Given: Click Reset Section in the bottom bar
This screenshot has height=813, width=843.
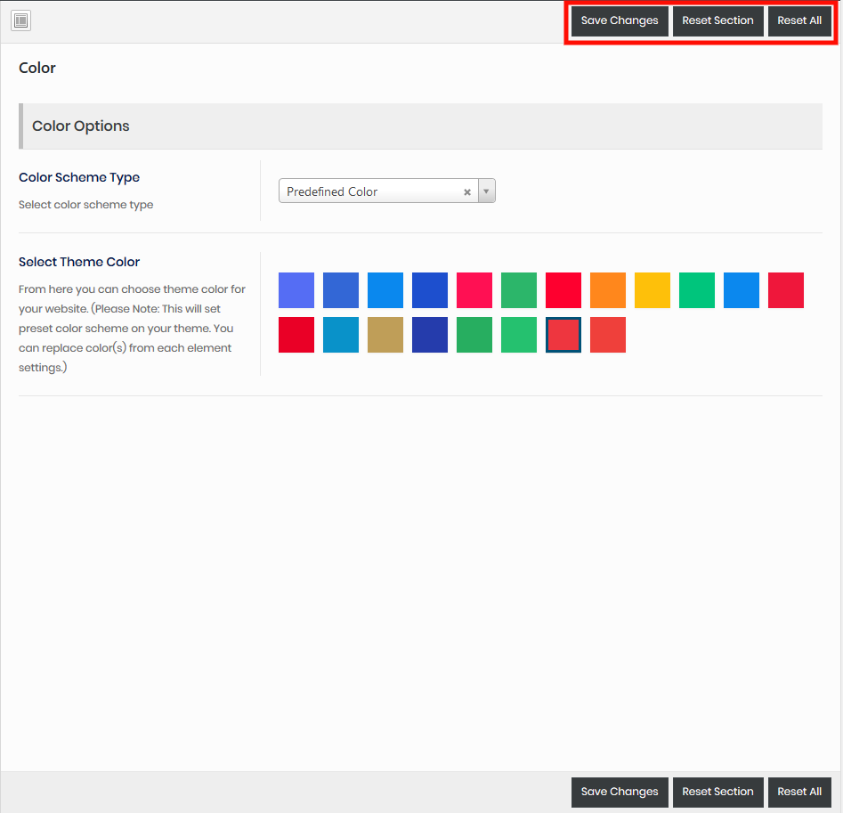Looking at the screenshot, I should [x=717, y=792].
